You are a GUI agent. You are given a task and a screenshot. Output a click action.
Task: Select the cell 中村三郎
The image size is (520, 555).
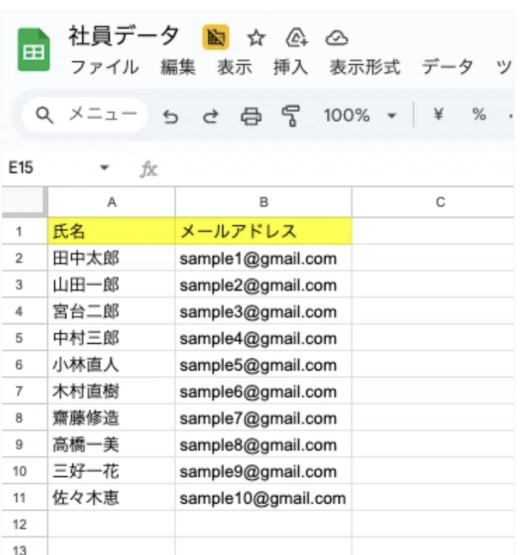pyautogui.click(x=111, y=338)
